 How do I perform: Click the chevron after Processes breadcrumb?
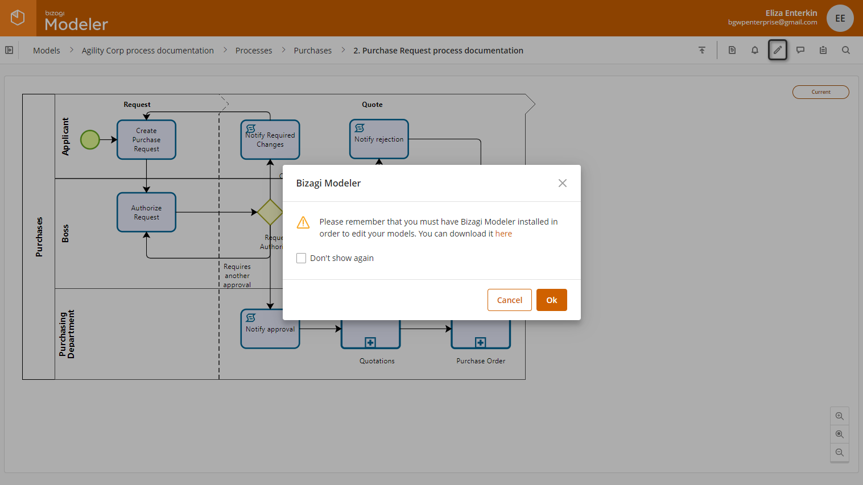point(283,50)
